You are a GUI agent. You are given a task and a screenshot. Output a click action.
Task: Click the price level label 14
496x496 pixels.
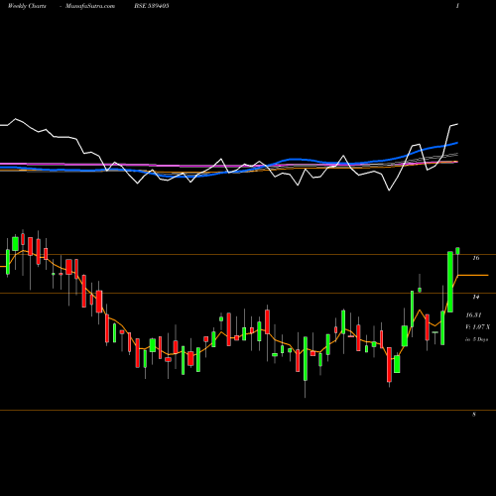(x=475, y=297)
